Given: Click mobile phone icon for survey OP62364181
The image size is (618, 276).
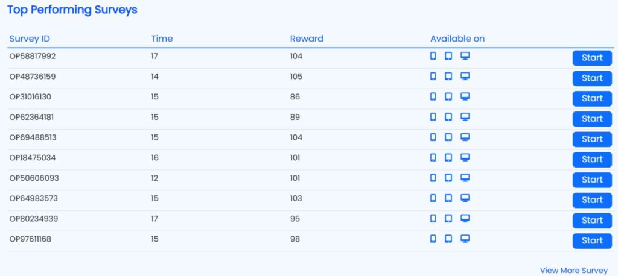Looking at the screenshot, I should click(x=433, y=117).
